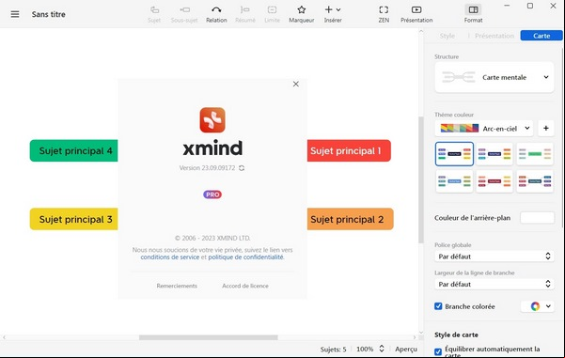Select the green-center theme thumbnail in top row

(535, 154)
